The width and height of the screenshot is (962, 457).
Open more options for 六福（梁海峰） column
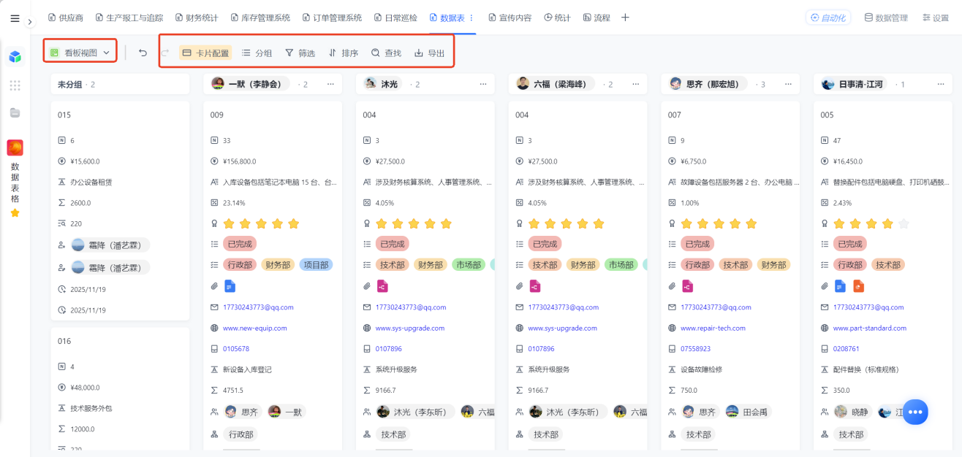(x=636, y=84)
